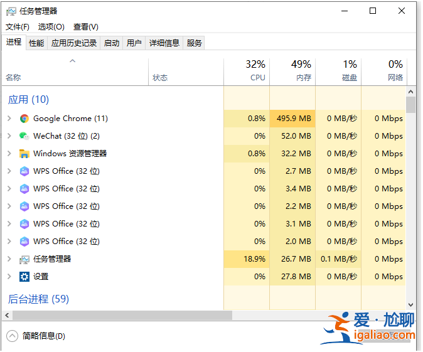
Task: Maximize the Task Manager window
Action: (373, 11)
